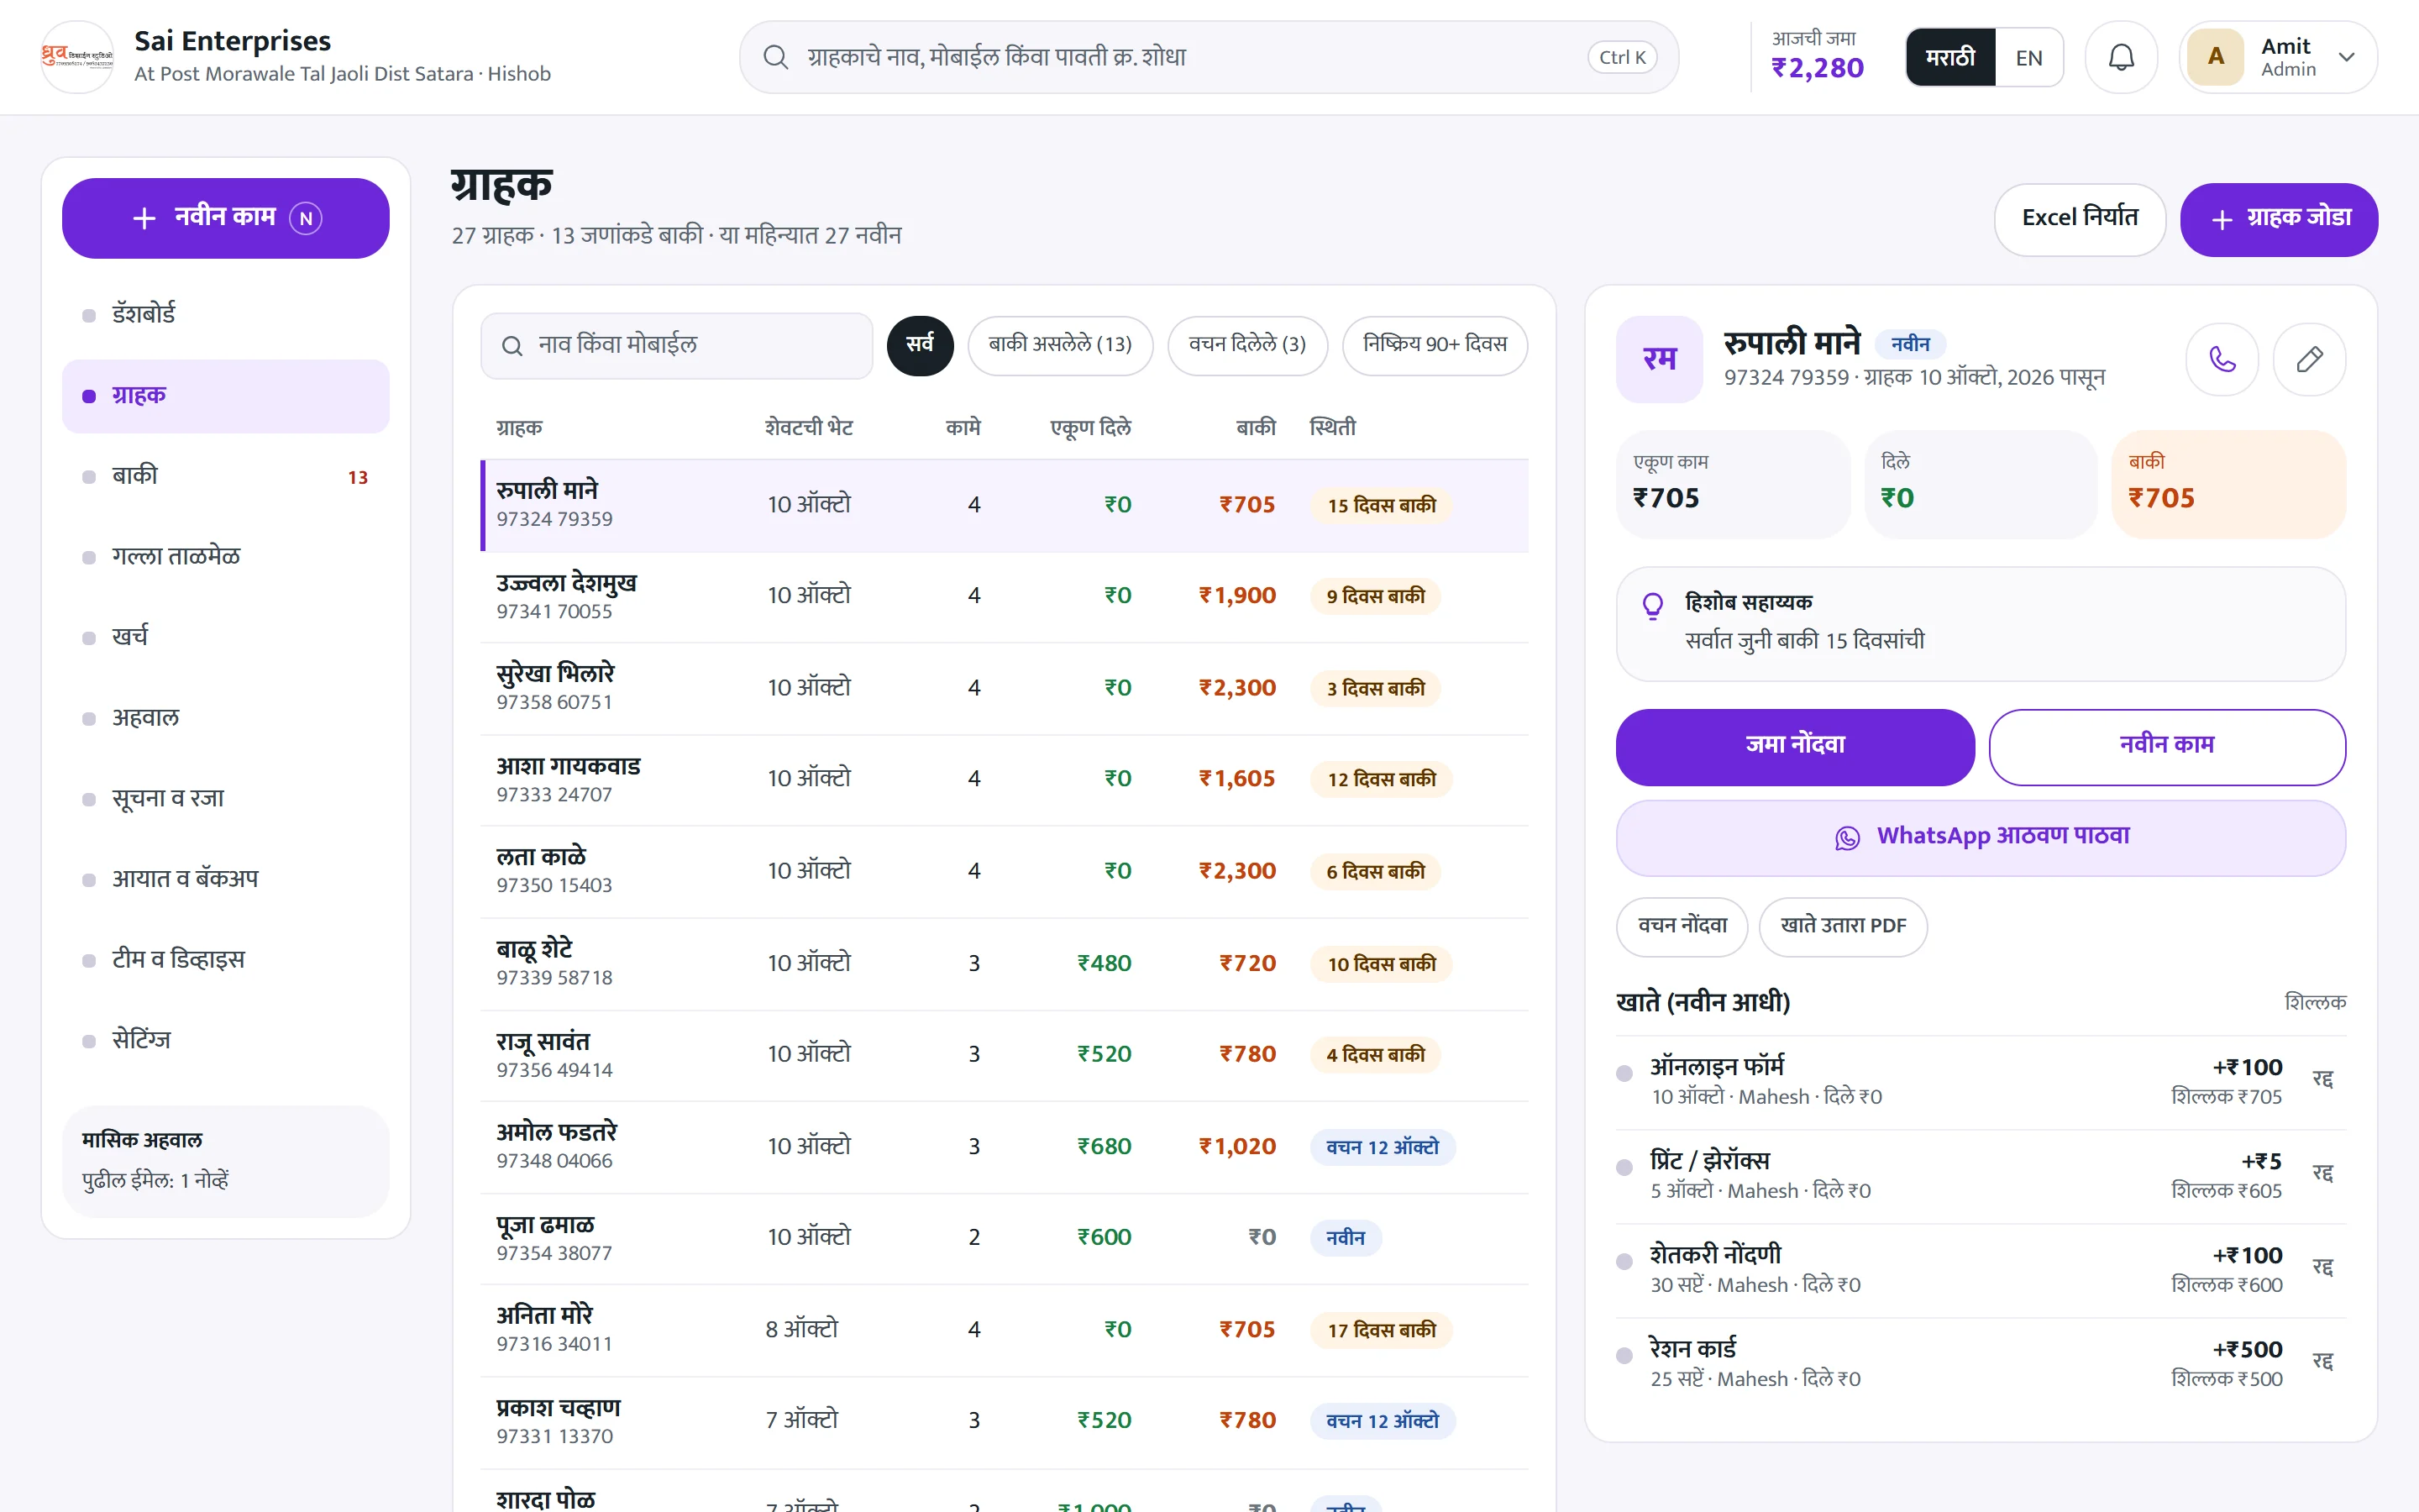Click the शेवटची भेट column header
This screenshot has width=2419, height=1512.
(809, 428)
